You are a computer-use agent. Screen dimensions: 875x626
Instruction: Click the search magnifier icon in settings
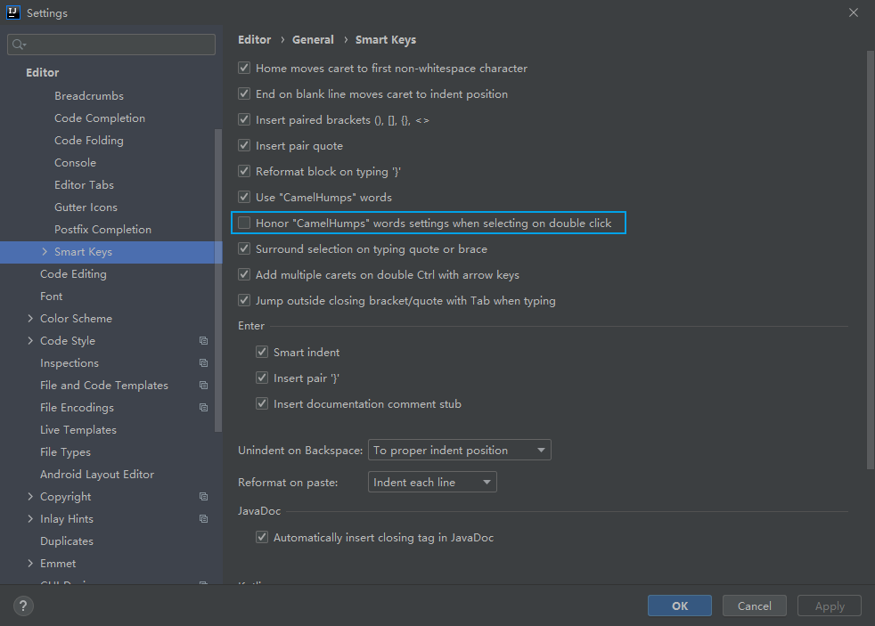coord(19,45)
